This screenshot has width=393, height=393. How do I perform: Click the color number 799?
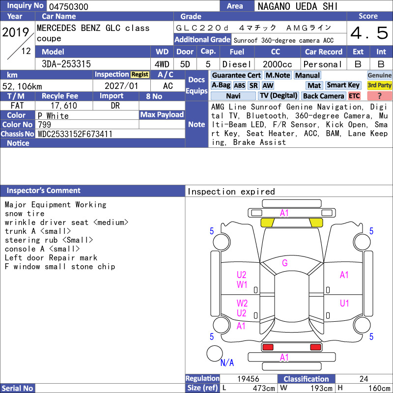click(44, 125)
